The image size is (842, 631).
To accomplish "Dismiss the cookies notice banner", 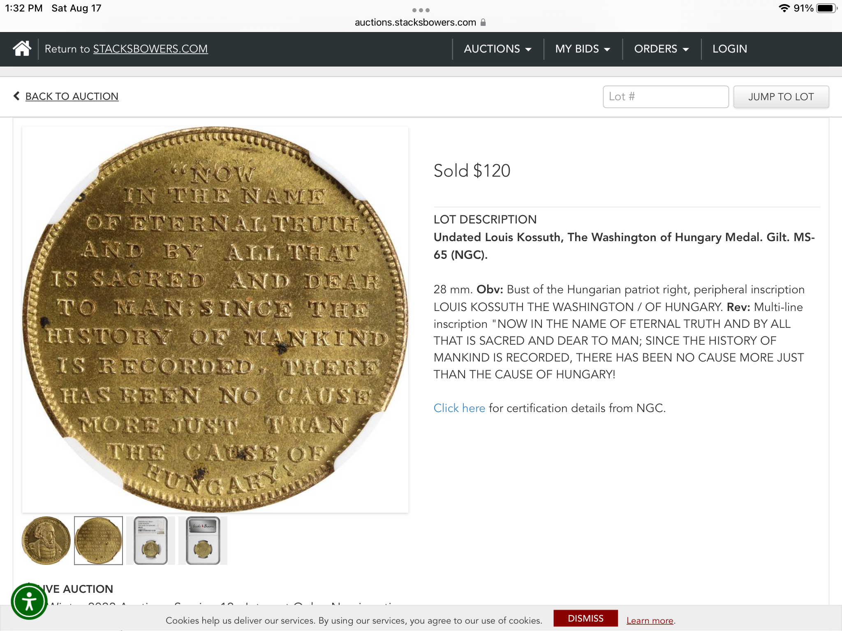I will pos(585,618).
